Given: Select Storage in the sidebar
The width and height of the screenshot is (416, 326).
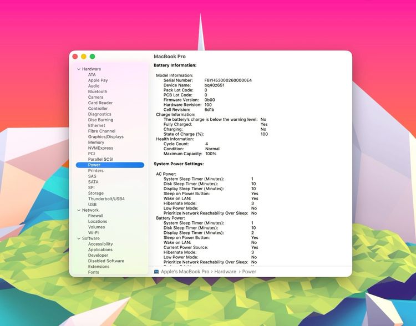Looking at the screenshot, I should [x=96, y=193].
